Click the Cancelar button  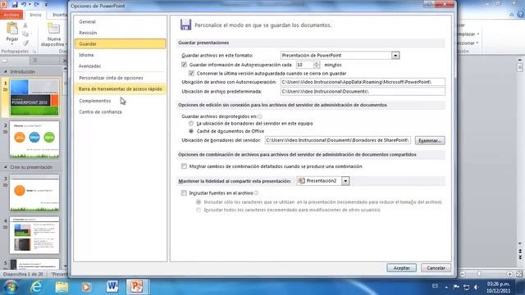[436, 268]
